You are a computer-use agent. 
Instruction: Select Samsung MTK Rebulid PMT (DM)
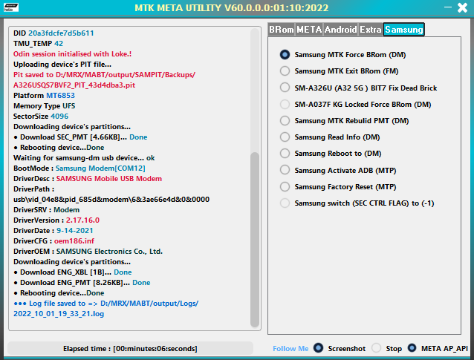tap(344, 121)
